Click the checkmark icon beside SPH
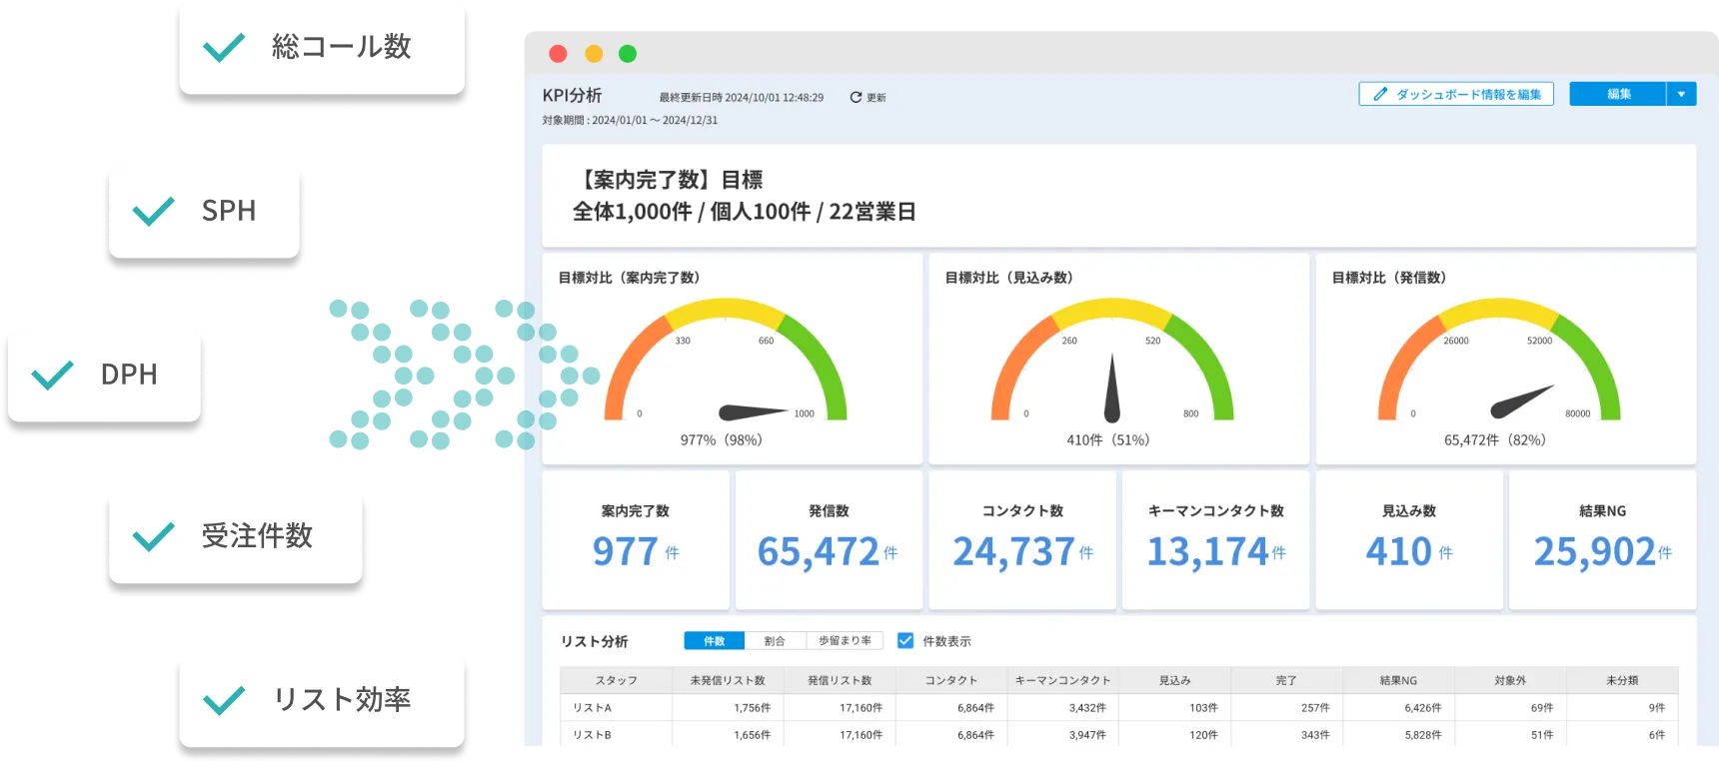Image resolution: width=1719 pixels, height=764 pixels. 154,211
